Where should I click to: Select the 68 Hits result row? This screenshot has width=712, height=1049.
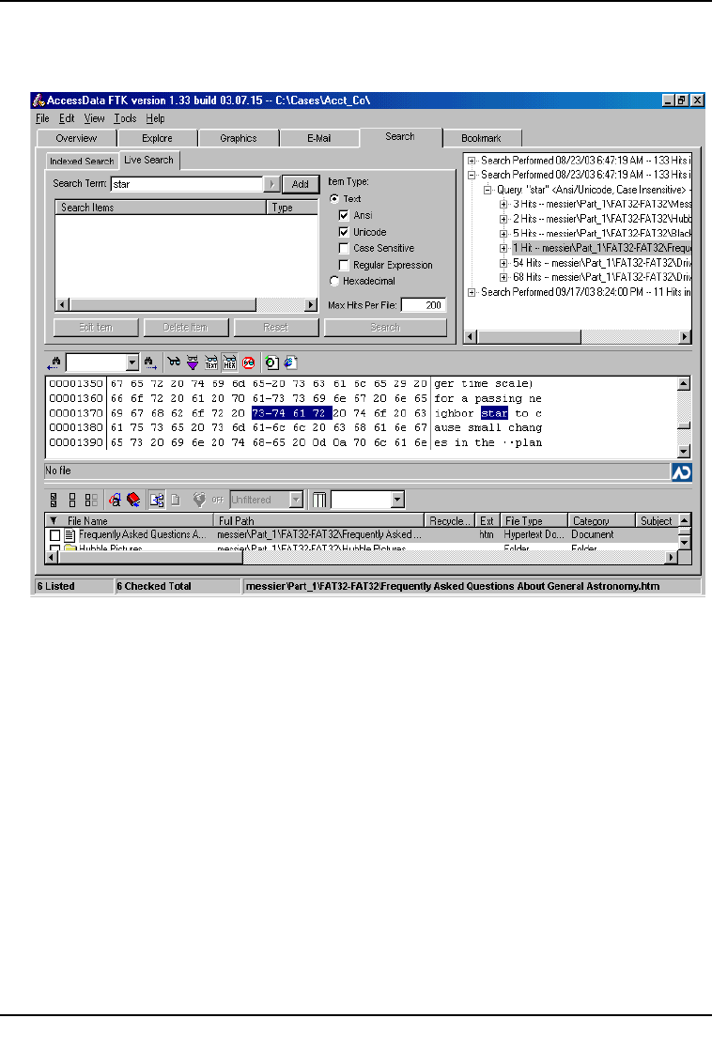pyautogui.click(x=601, y=278)
